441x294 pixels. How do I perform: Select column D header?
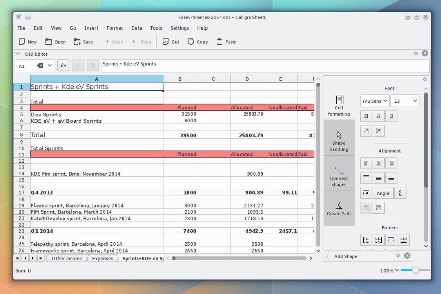[x=247, y=79]
